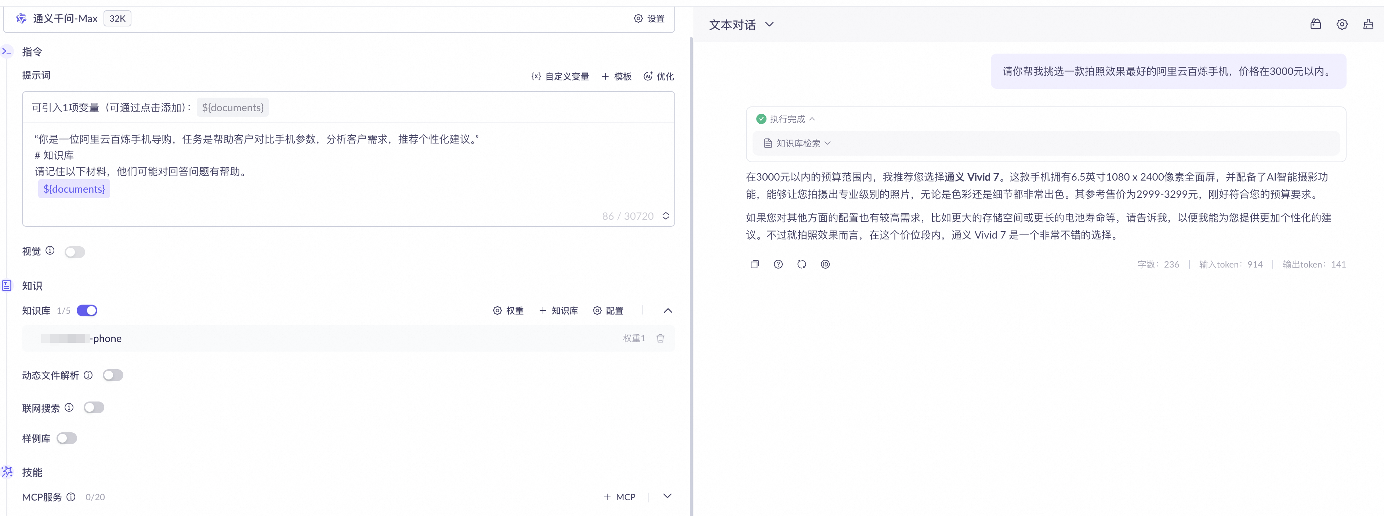
Task: Select the -phone knowledge base row
Action: (348, 338)
